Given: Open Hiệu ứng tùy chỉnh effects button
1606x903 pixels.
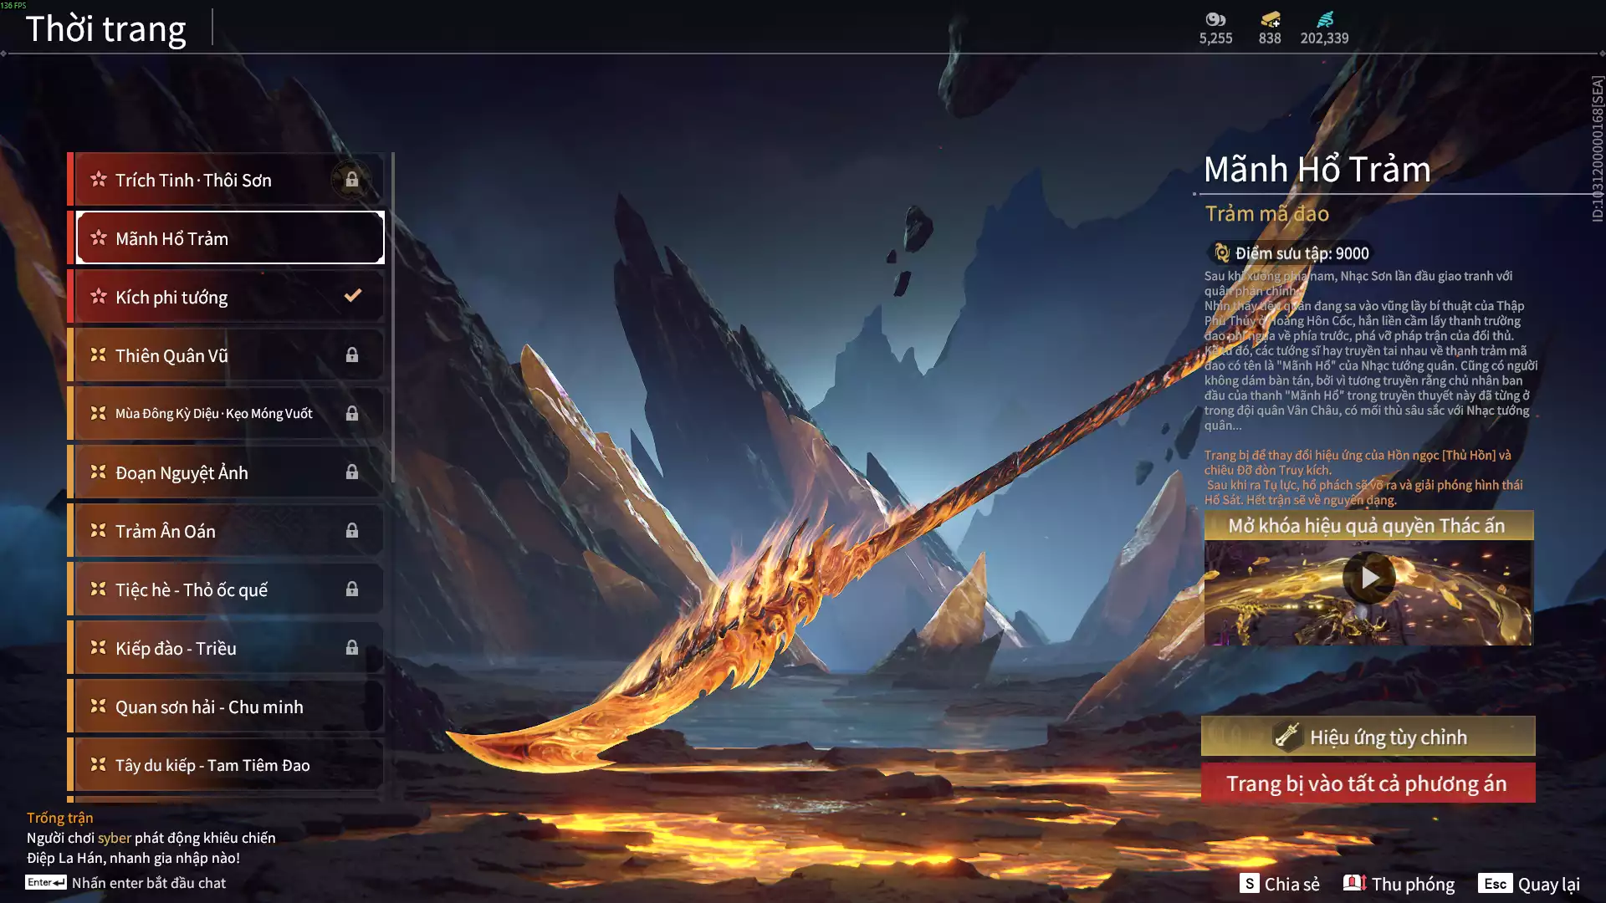Looking at the screenshot, I should click(1368, 737).
